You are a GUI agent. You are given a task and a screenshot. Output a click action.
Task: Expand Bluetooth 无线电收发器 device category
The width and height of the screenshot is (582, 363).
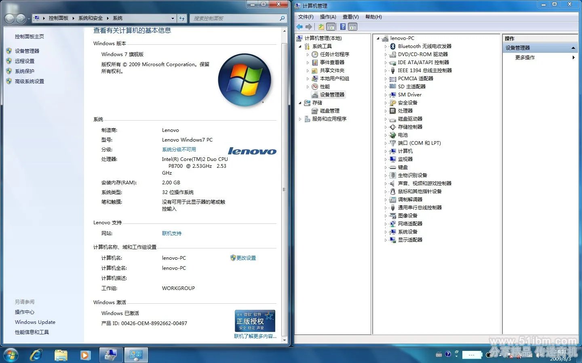coord(386,46)
